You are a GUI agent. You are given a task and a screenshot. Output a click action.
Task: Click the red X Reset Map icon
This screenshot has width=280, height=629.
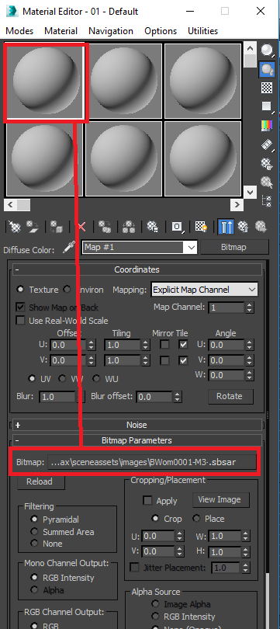[81, 227]
